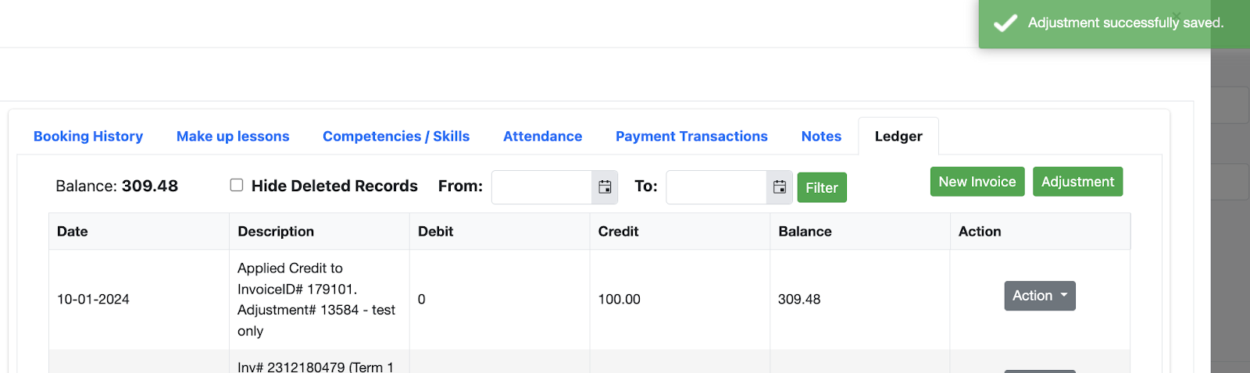The image size is (1250, 373).
Task: Click the success checkmark icon in notification
Action: [1005, 23]
